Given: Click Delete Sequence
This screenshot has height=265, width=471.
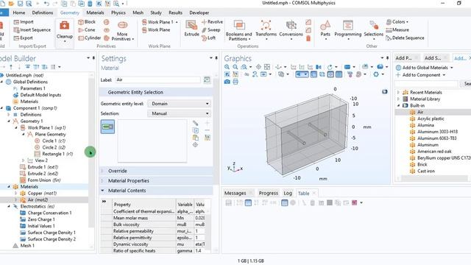Looking at the screenshot, I should tap(405, 38).
